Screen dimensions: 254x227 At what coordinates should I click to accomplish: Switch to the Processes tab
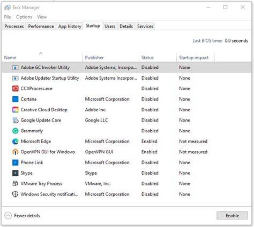coord(14,26)
